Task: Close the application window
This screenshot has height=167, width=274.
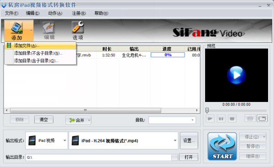Action: click(269, 5)
